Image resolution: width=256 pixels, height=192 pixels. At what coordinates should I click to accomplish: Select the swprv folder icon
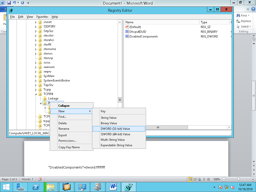pyautogui.click(x=40, y=71)
